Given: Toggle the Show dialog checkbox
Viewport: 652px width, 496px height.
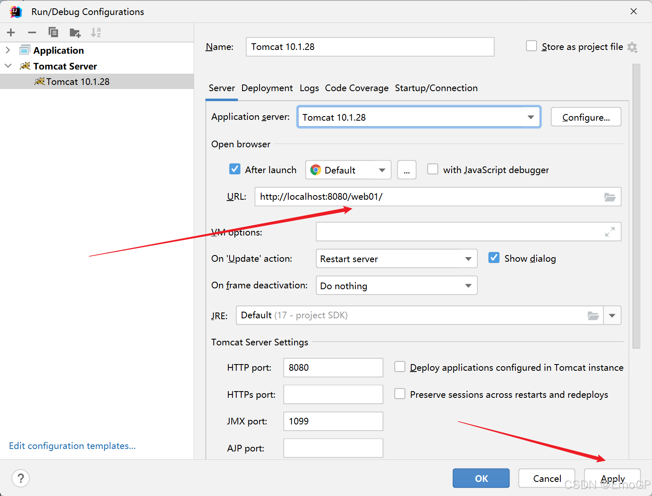Looking at the screenshot, I should click(494, 258).
